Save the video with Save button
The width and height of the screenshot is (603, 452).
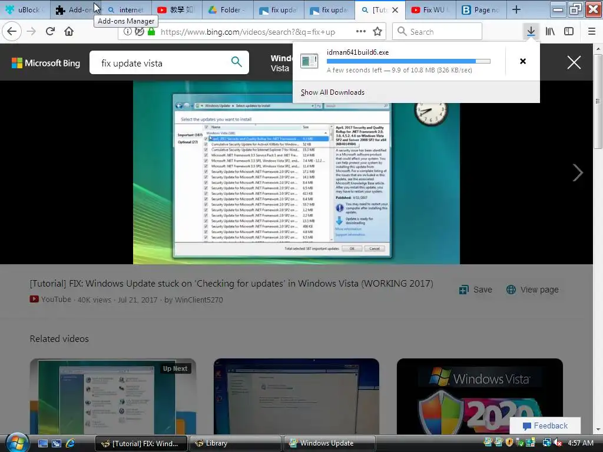point(476,290)
